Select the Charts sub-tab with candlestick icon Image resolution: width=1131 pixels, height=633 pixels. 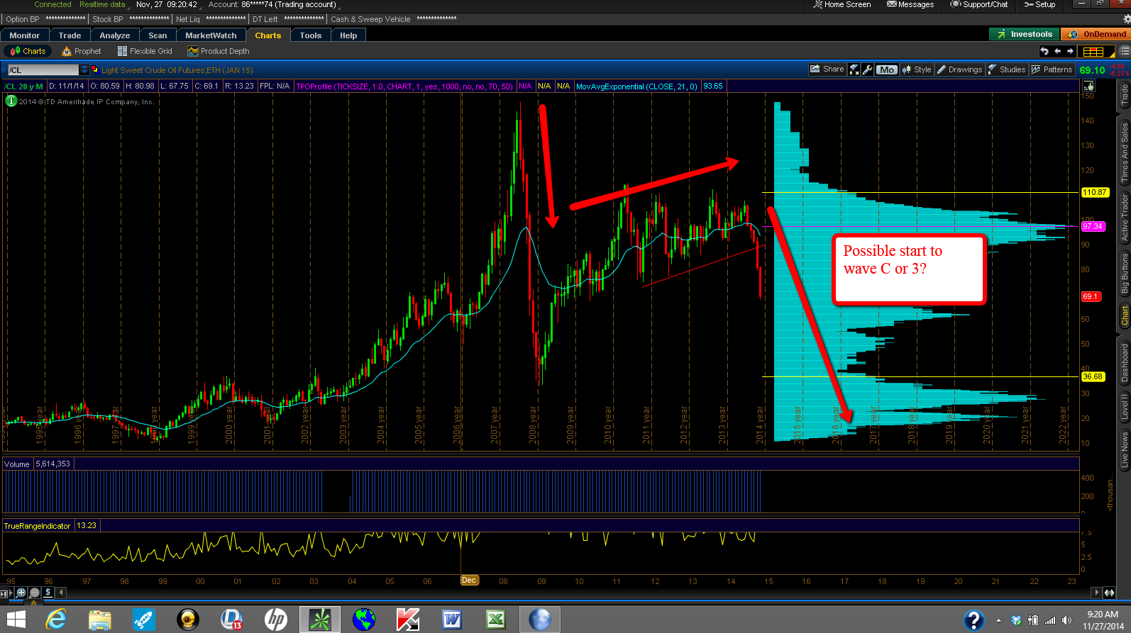pyautogui.click(x=28, y=51)
